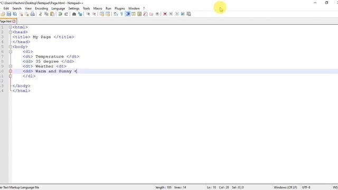The height and width of the screenshot is (190, 338).
Task: Collapse the <html> fold on line 1
Action: tap(11, 27)
